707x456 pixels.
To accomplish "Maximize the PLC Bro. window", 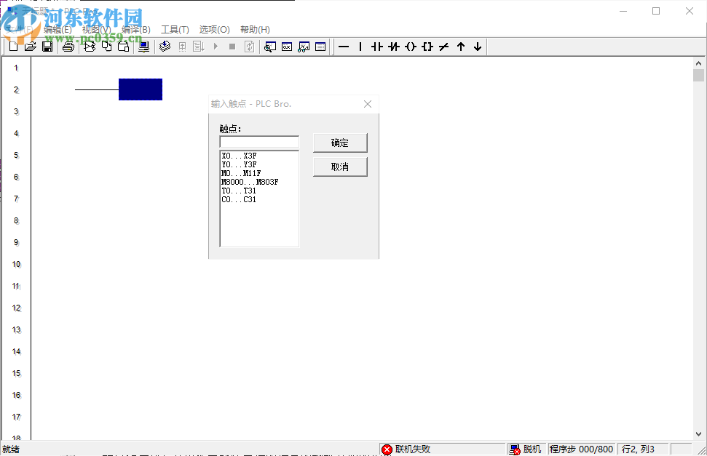I will click(x=656, y=11).
